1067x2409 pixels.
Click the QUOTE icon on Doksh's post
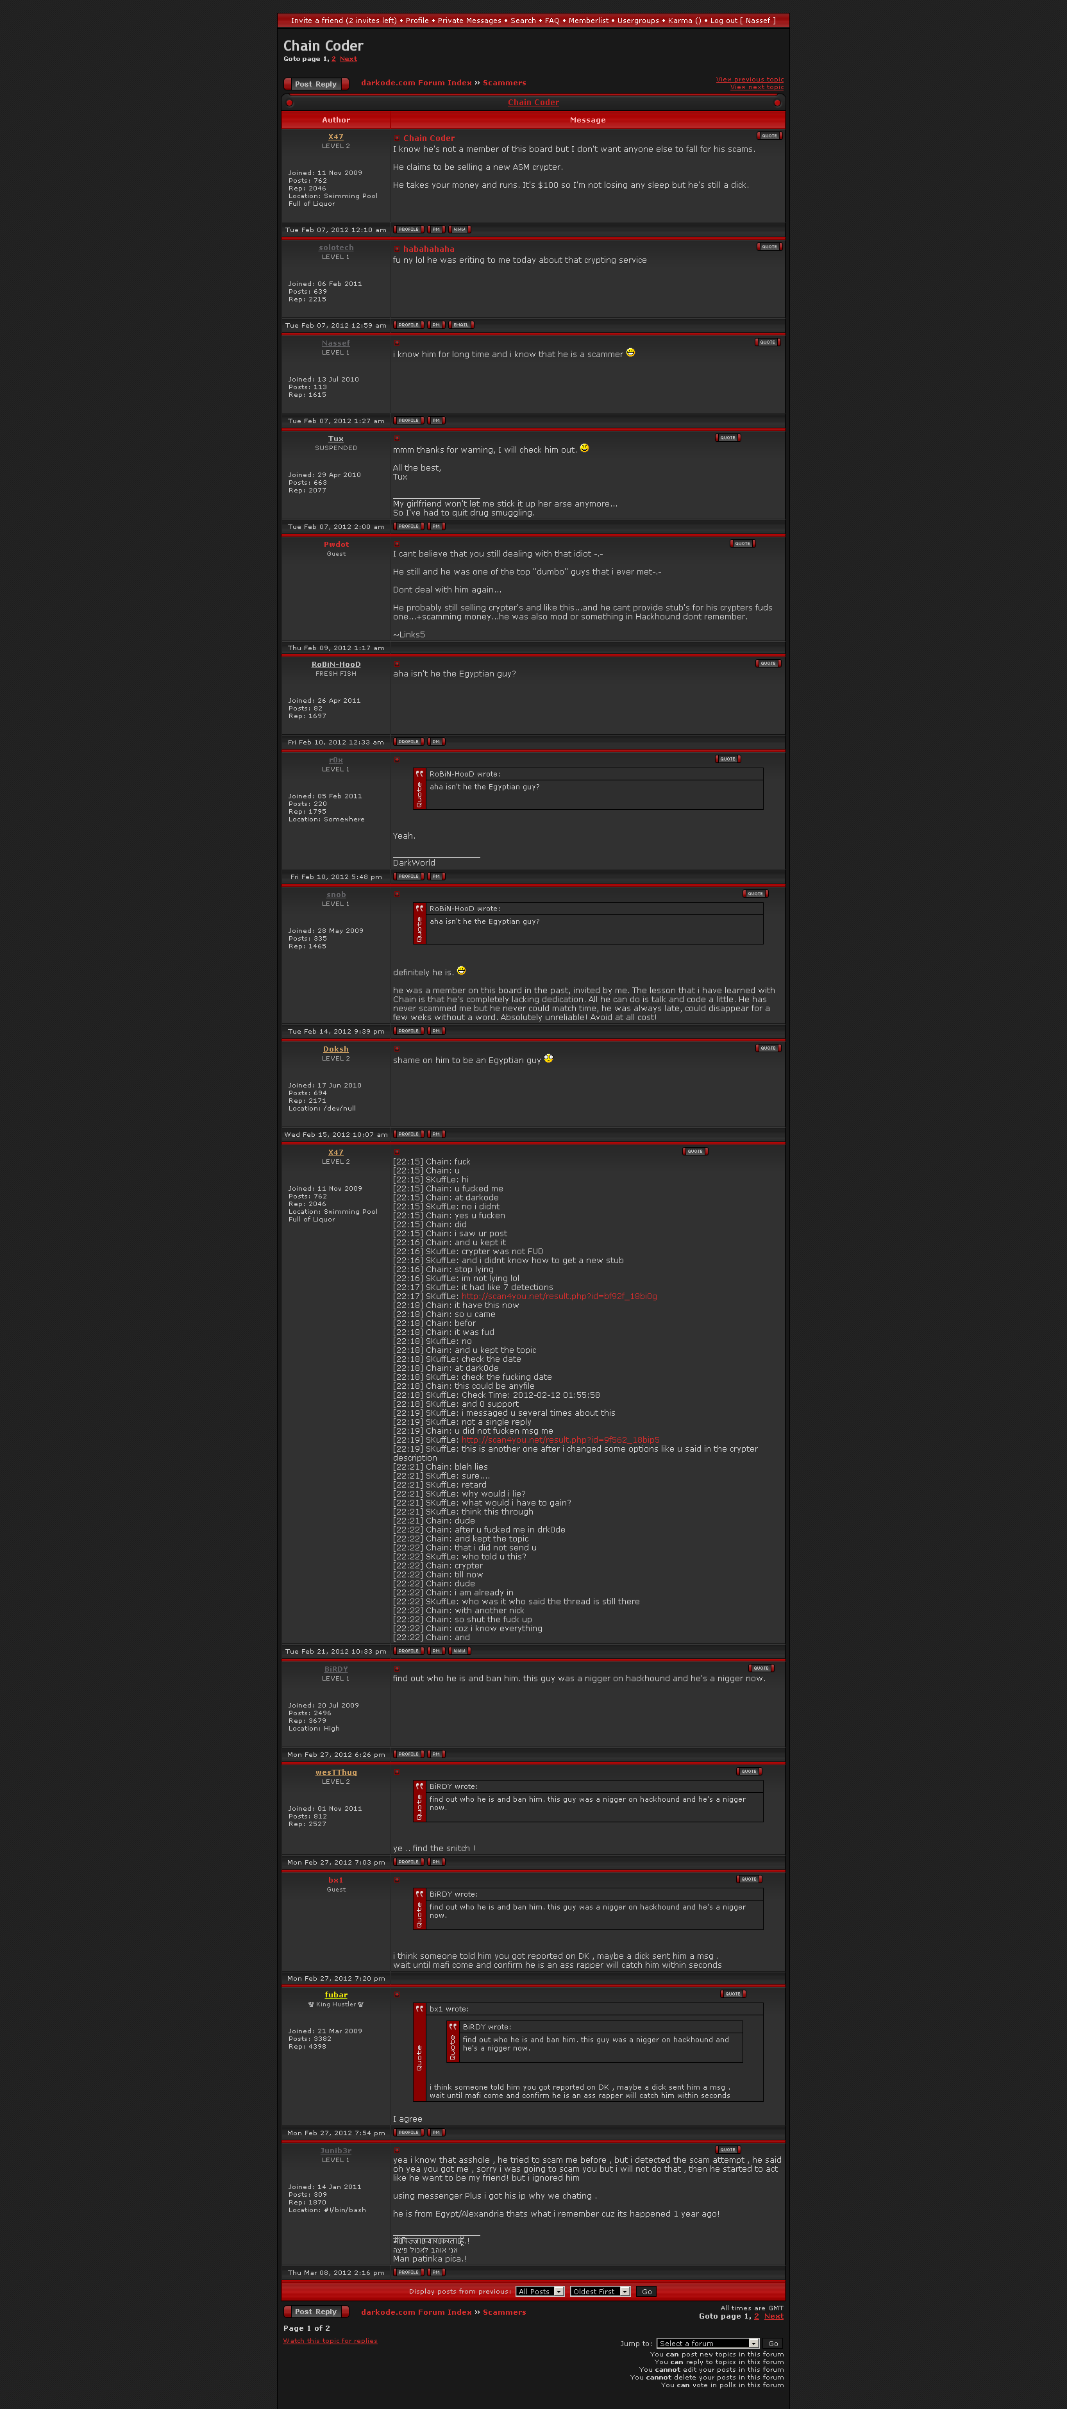click(768, 1047)
